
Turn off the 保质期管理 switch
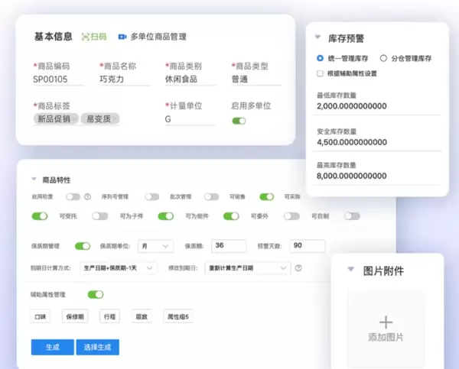point(81,246)
